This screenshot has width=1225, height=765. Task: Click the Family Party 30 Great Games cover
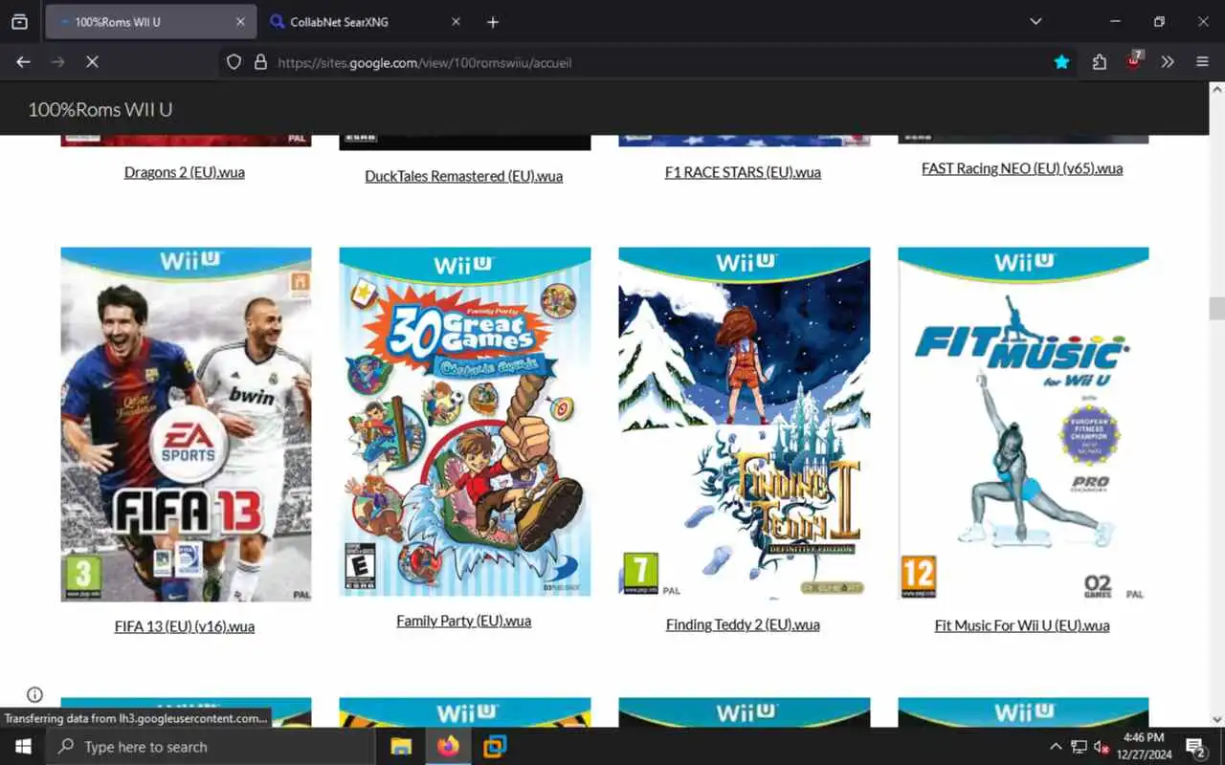pyautogui.click(x=465, y=422)
